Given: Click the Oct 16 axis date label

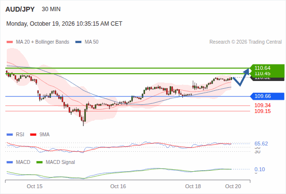Looking at the screenshot, I should click(x=118, y=186).
